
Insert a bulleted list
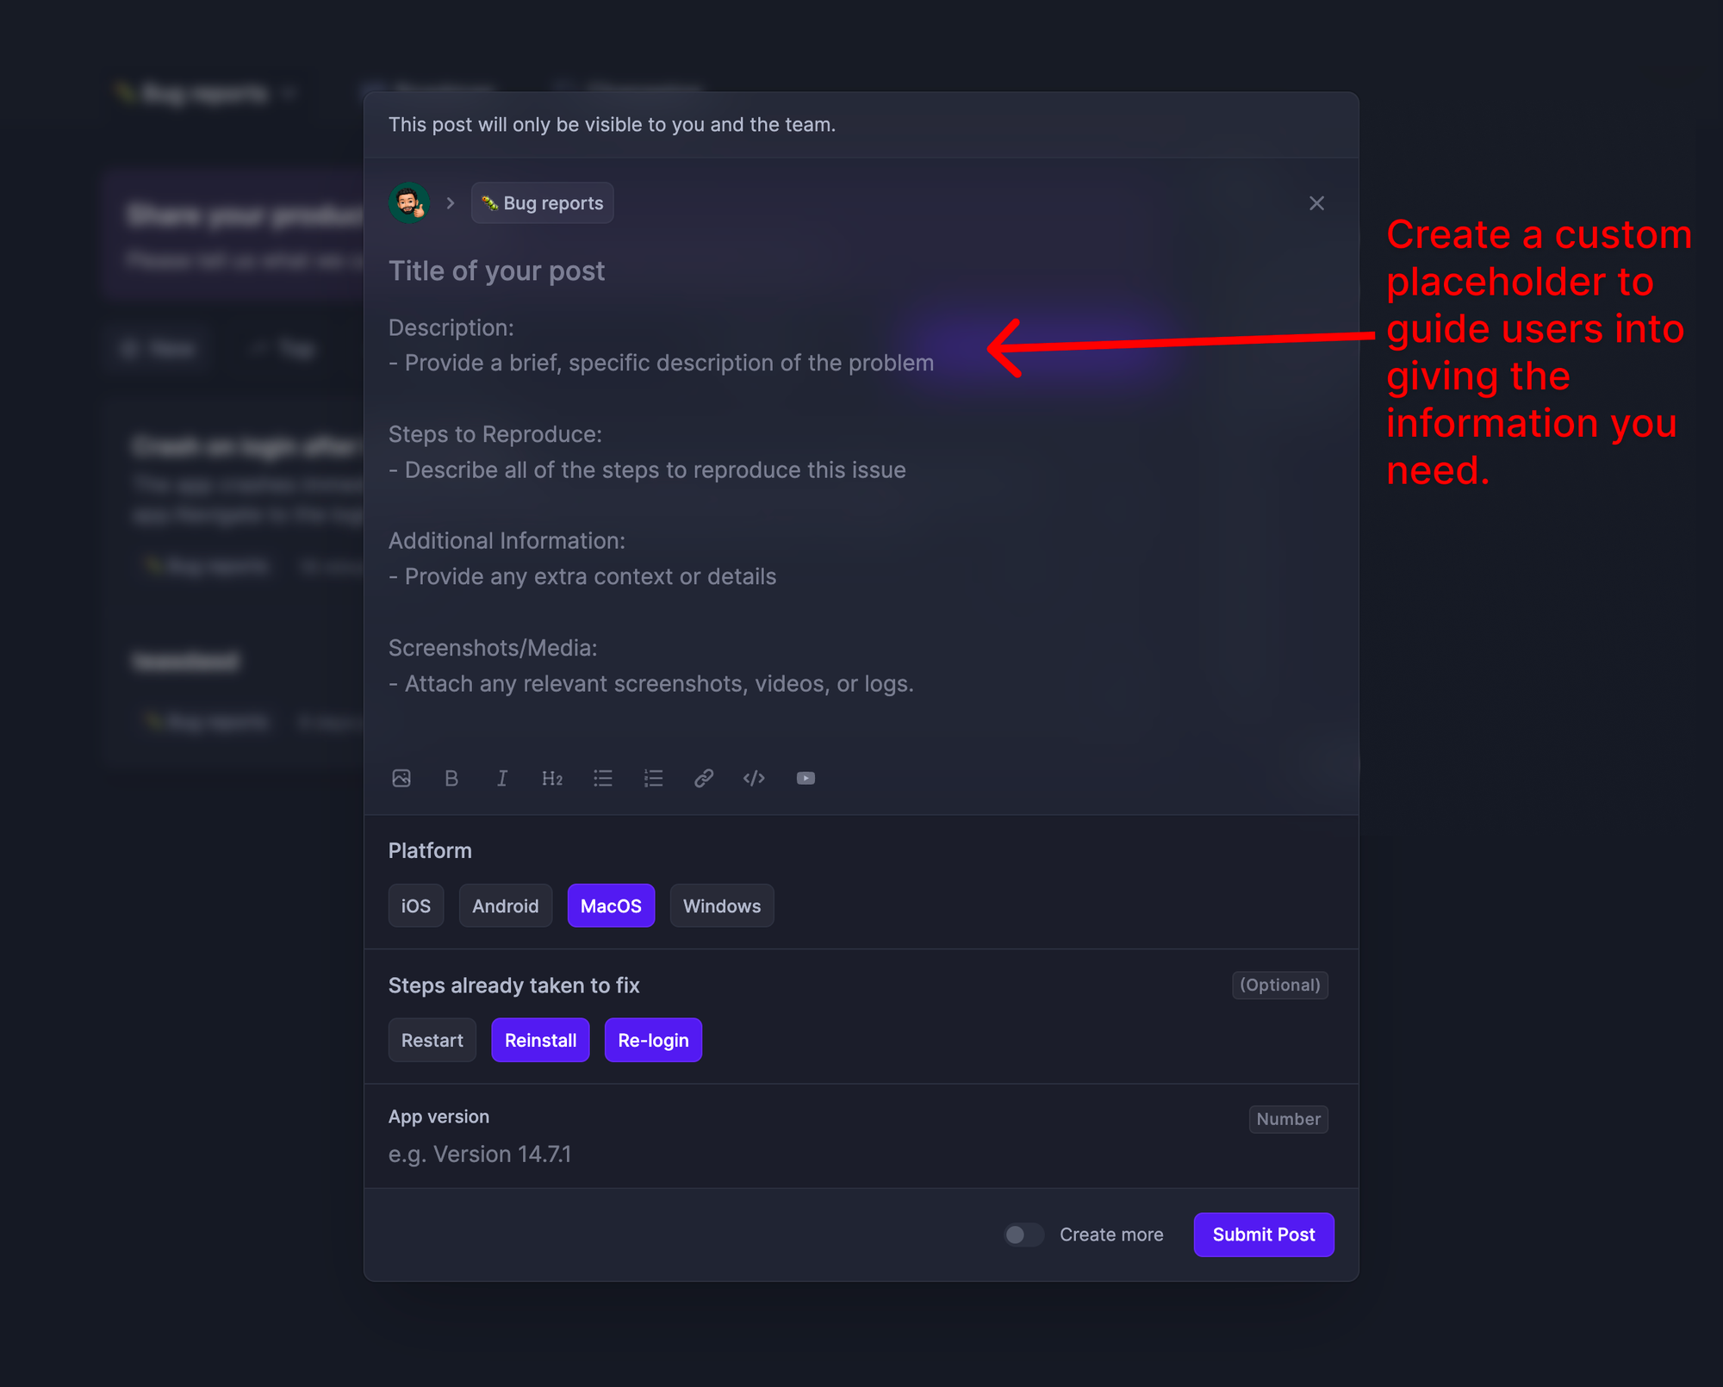click(x=603, y=778)
